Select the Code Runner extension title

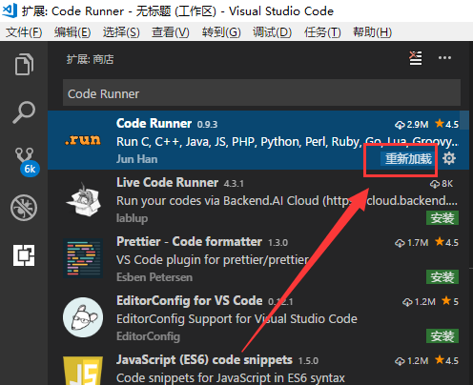[x=154, y=123]
